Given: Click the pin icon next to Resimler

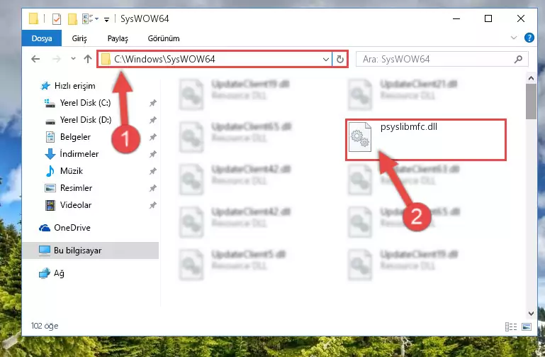Looking at the screenshot, I should [x=152, y=188].
